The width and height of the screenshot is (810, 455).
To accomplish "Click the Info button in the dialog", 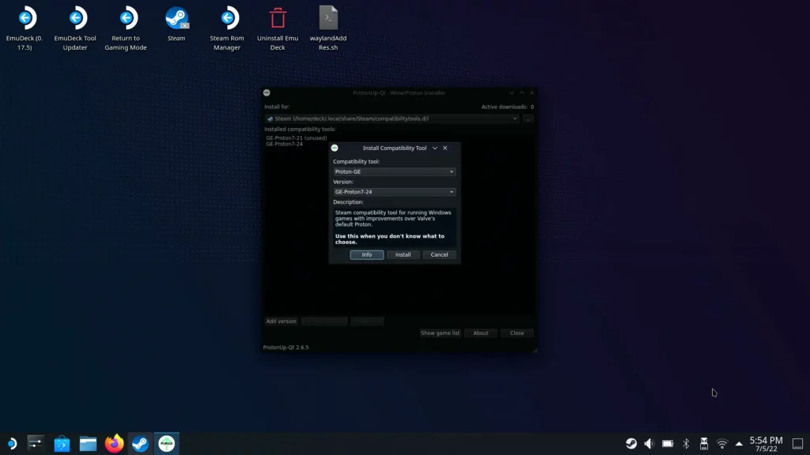I will pyautogui.click(x=367, y=255).
